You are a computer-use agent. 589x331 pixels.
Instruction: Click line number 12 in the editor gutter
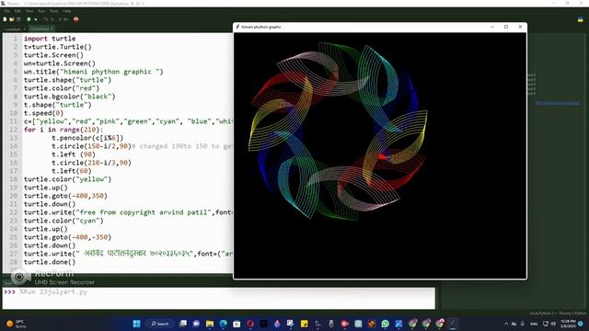[14, 130]
